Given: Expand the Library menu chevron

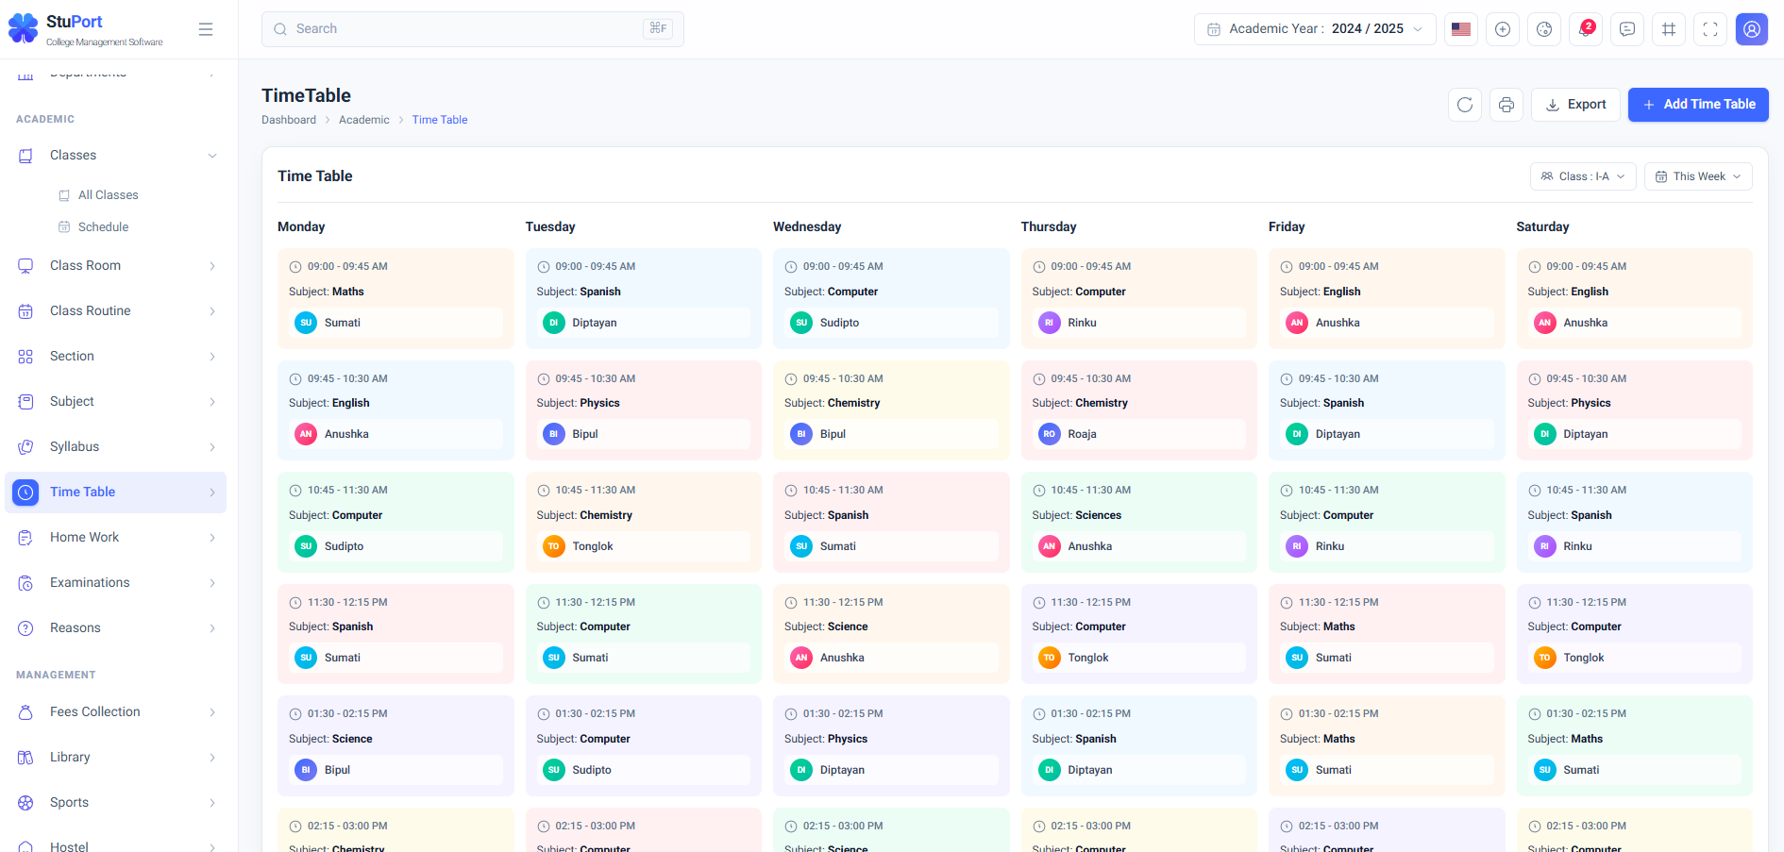Looking at the screenshot, I should (212, 758).
